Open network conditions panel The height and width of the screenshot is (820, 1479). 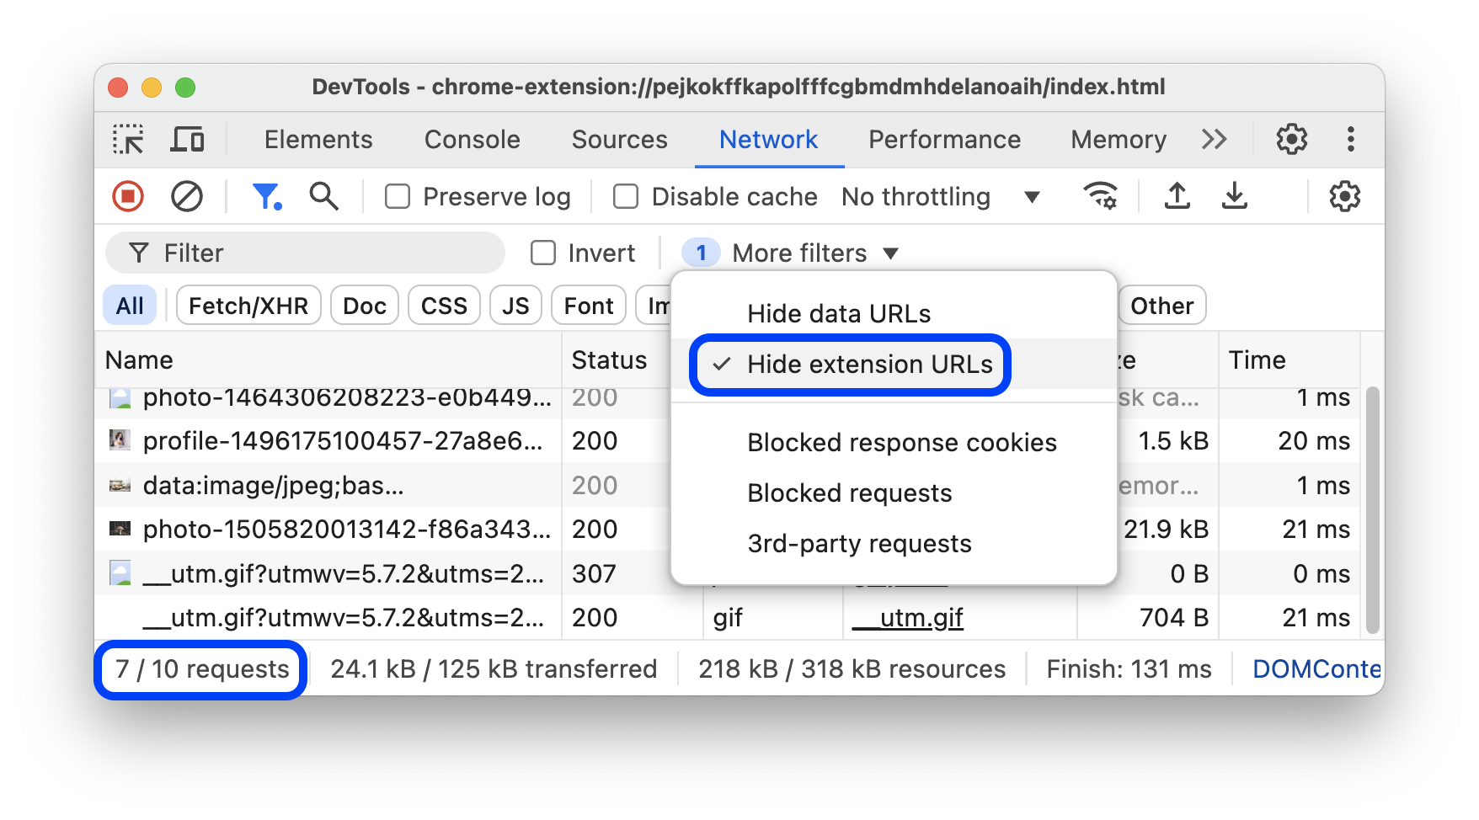(x=1101, y=196)
